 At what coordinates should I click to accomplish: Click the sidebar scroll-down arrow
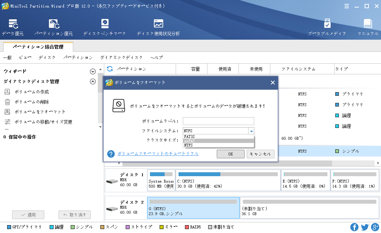[100, 127]
